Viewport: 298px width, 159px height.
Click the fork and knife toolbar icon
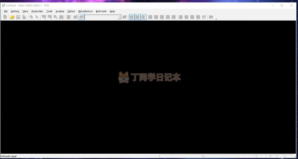pos(204,17)
